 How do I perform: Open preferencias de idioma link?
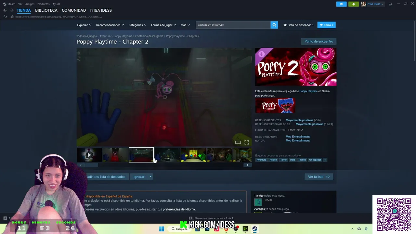pos(179,209)
